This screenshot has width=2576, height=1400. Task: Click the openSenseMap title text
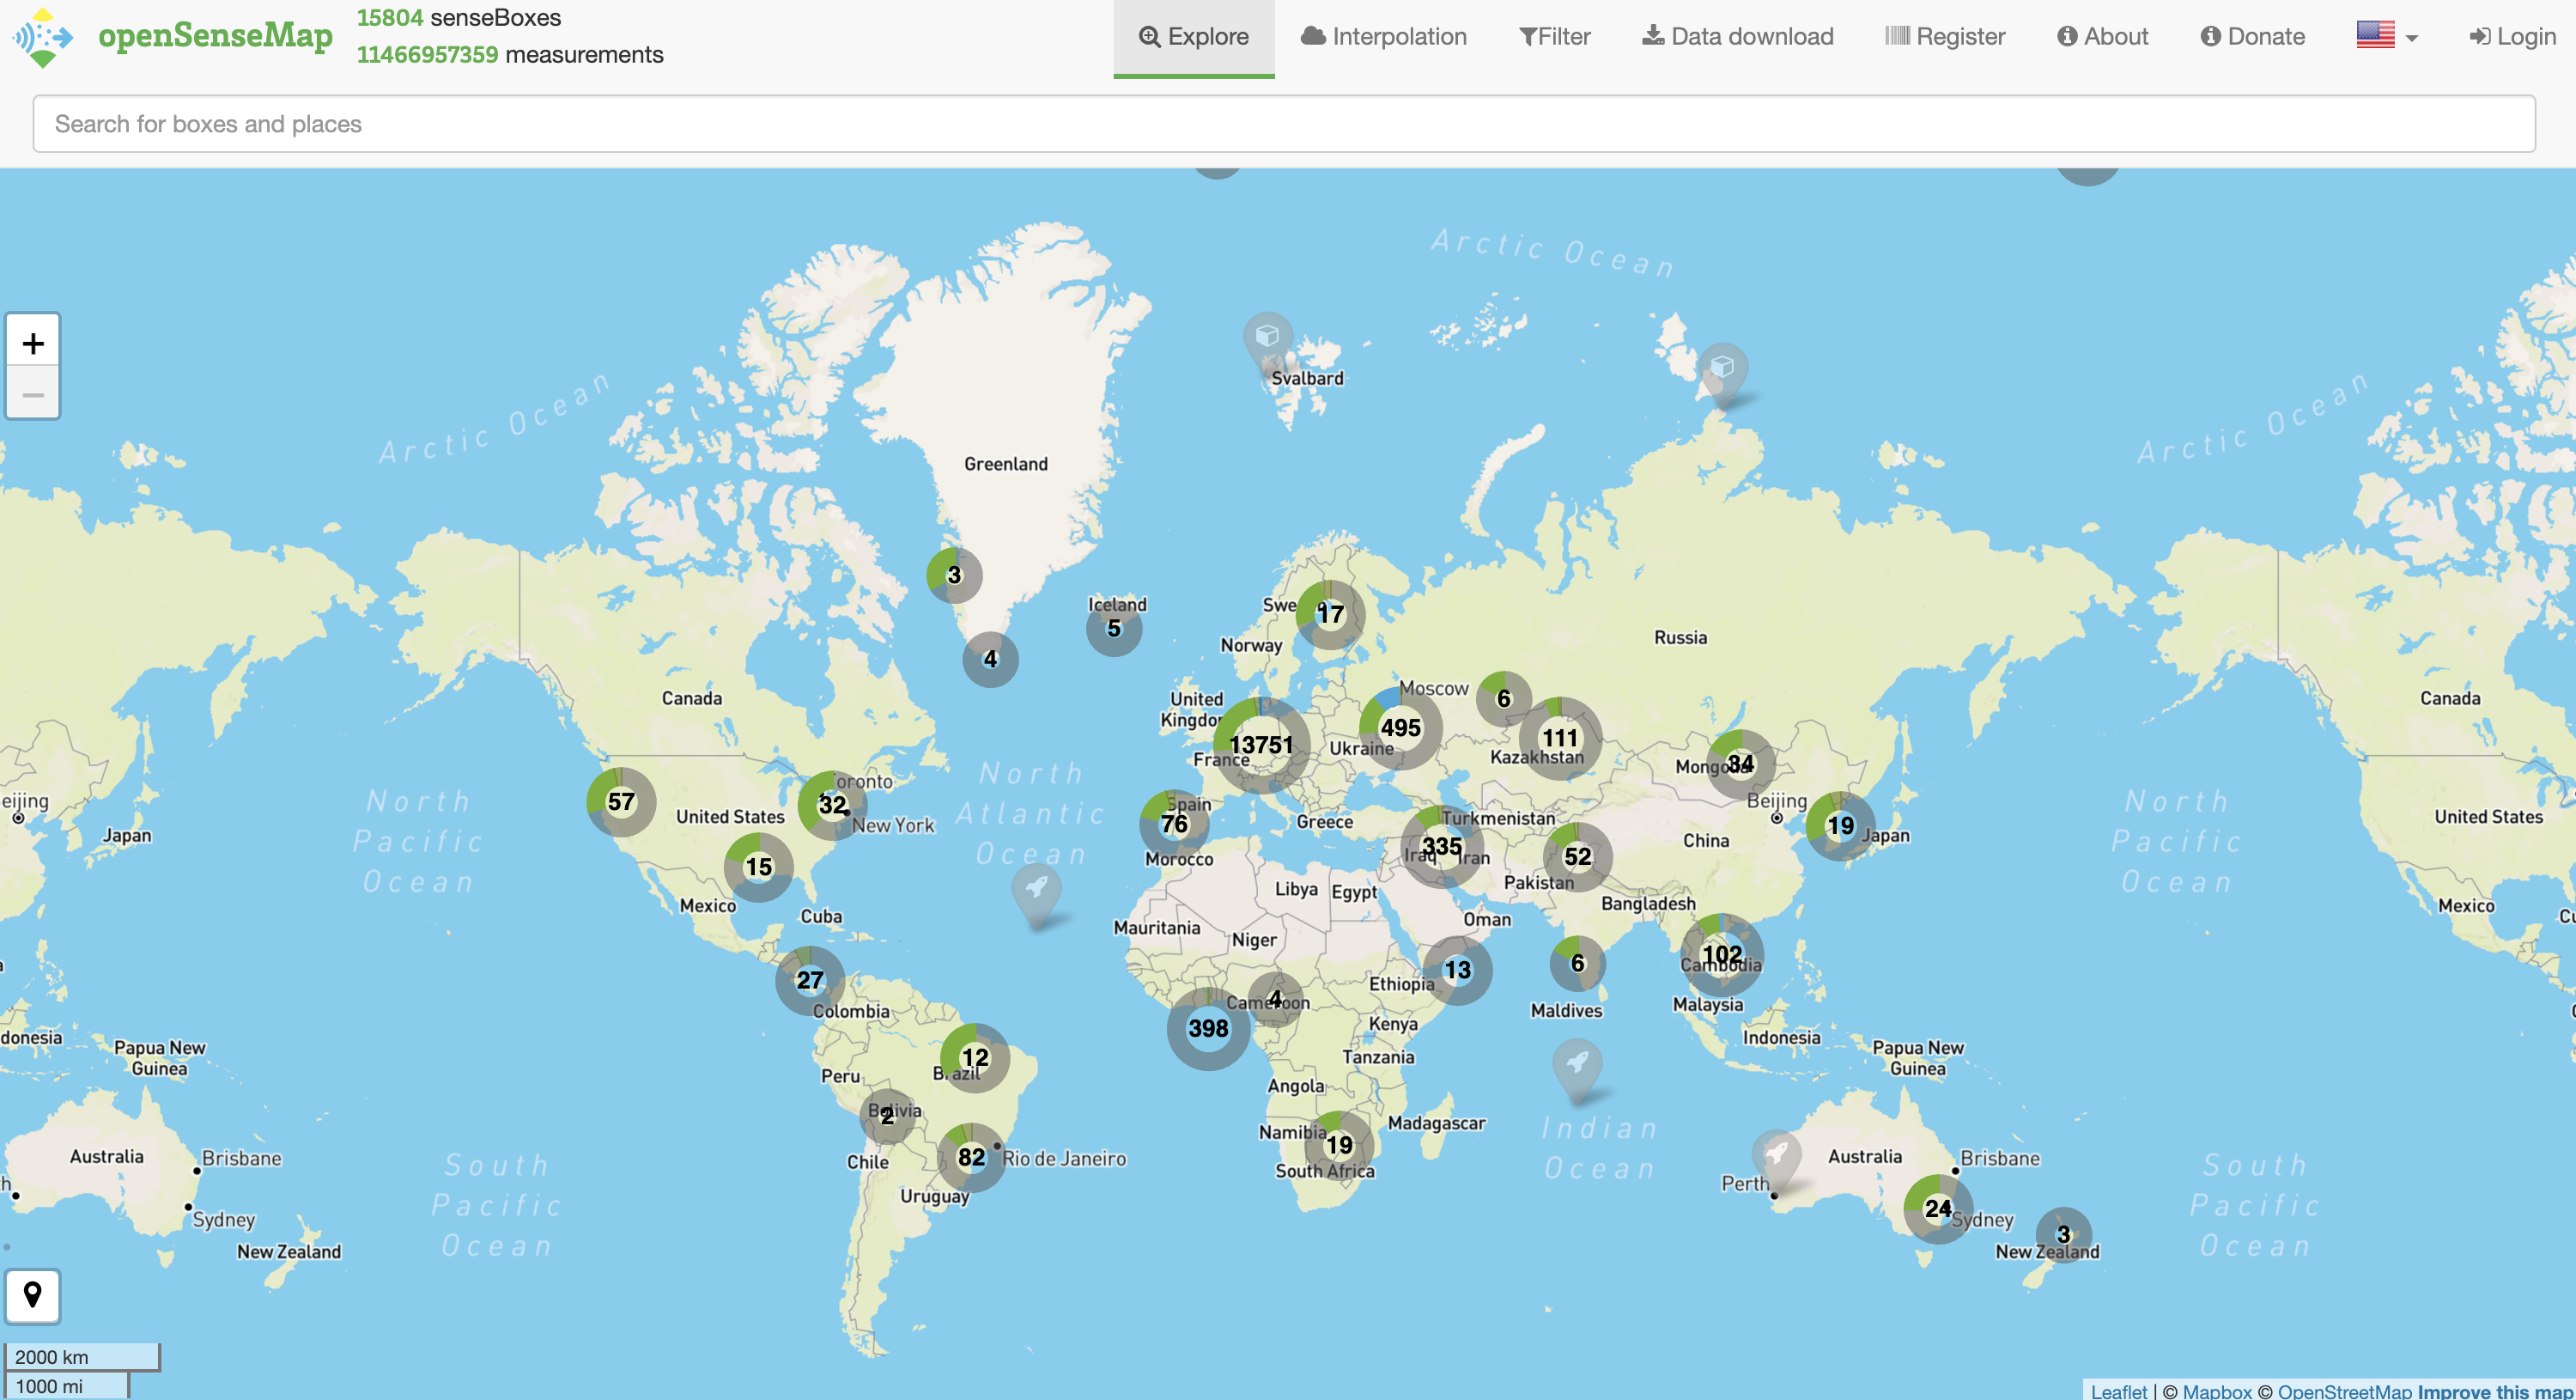pos(215,35)
